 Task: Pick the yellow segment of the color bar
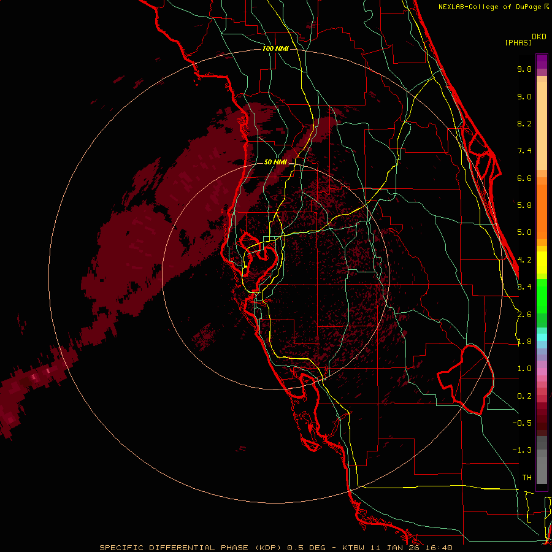coord(542,263)
